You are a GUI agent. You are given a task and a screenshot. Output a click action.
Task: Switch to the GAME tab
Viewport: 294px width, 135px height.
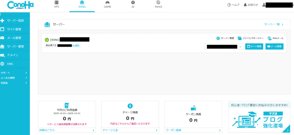pos(107,5)
